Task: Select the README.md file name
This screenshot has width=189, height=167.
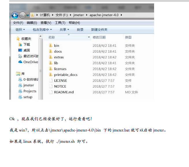Action: click(64, 92)
